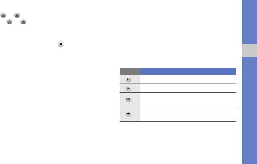This screenshot has width=257, height=164.
Task: Click the empty cell beside the previous icon
Action: pos(188,100)
